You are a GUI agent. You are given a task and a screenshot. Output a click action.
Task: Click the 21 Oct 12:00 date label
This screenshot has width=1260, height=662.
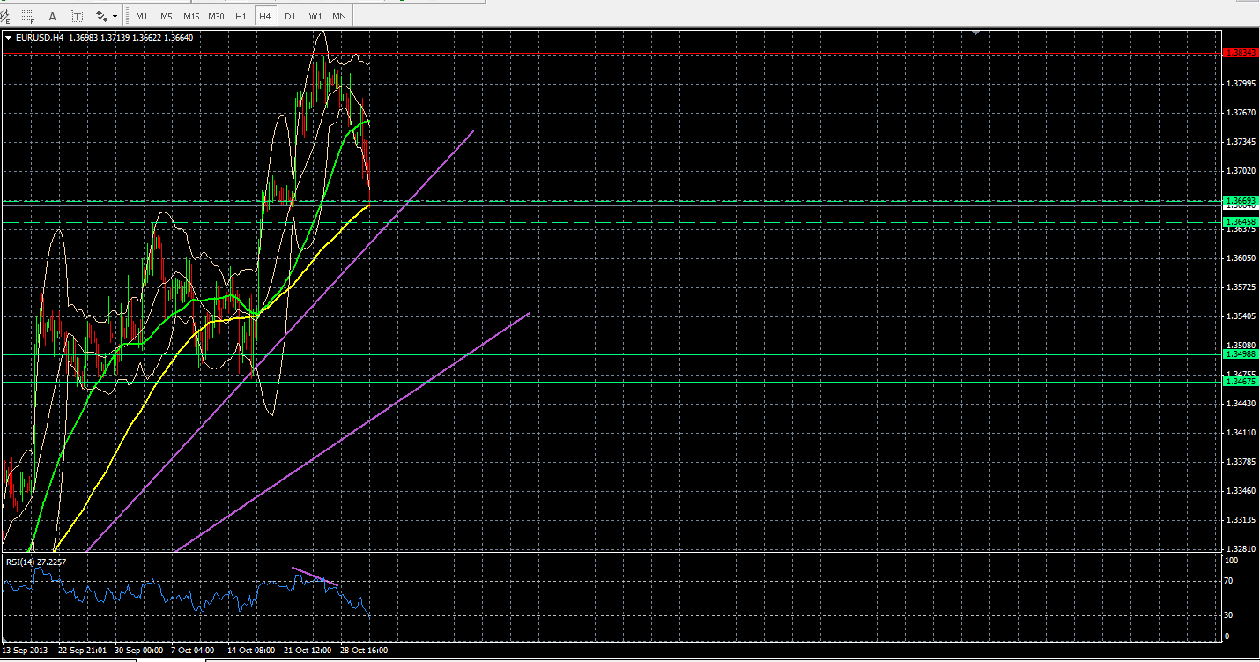point(308,651)
